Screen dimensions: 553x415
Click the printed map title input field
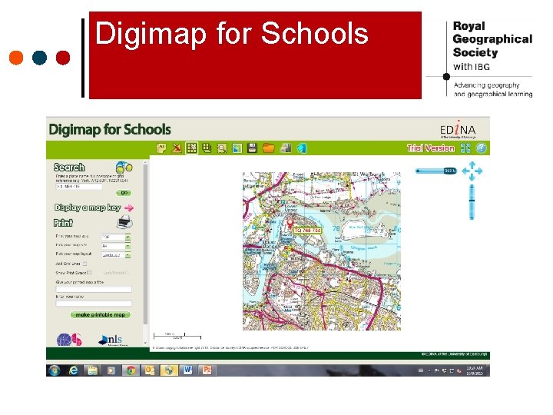[94, 290]
